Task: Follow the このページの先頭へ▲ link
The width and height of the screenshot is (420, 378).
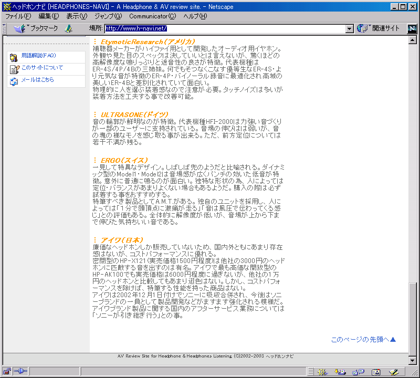Action: pyautogui.click(x=363, y=340)
